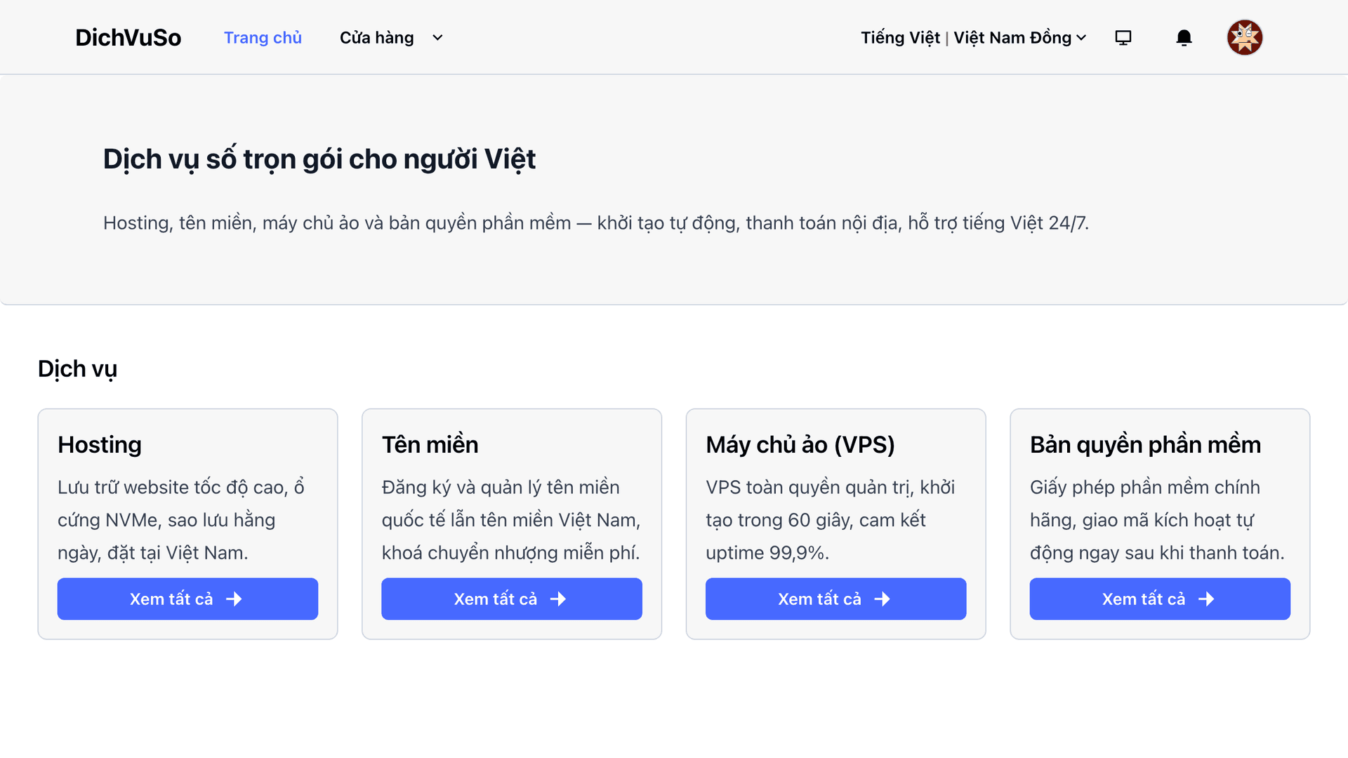View all Hosting services

coord(187,599)
